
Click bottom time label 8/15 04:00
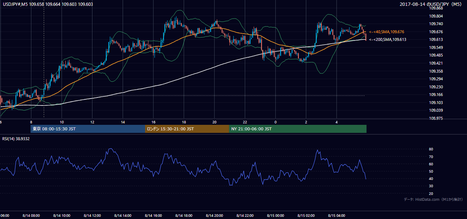point(337,216)
